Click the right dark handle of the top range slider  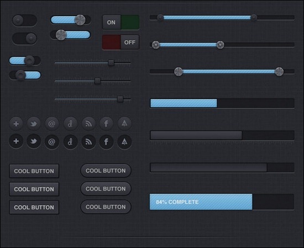click(254, 18)
